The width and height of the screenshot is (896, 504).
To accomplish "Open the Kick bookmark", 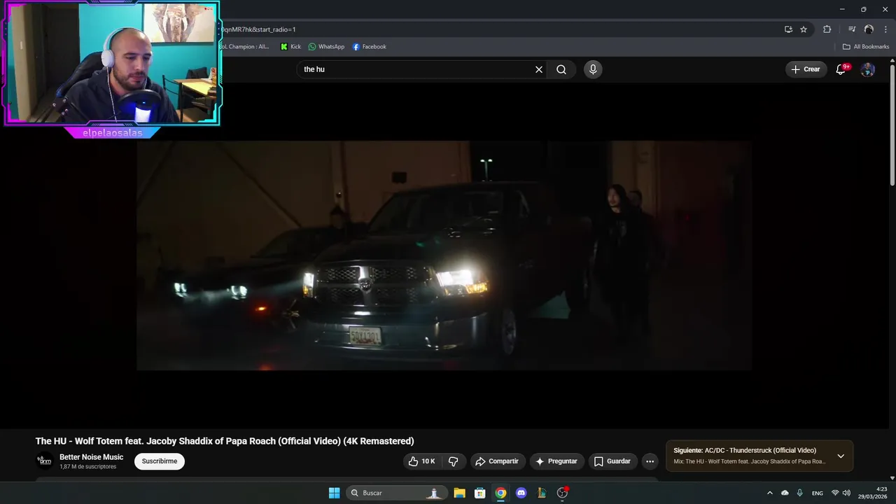I will pos(290,47).
